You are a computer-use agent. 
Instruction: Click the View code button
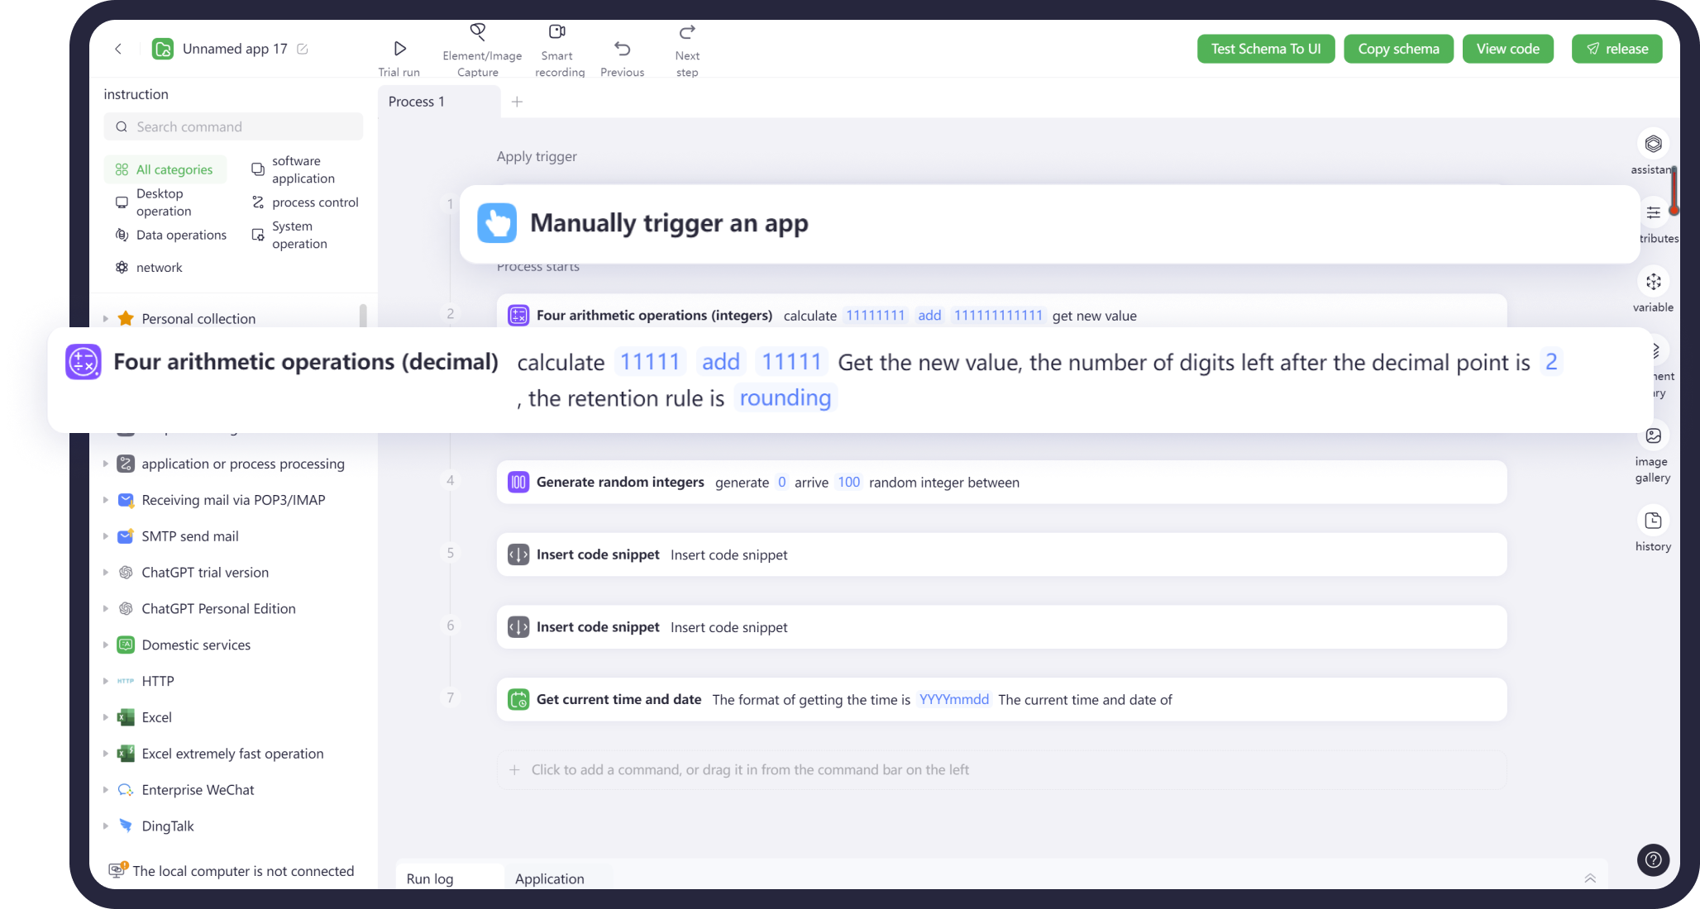click(1507, 49)
